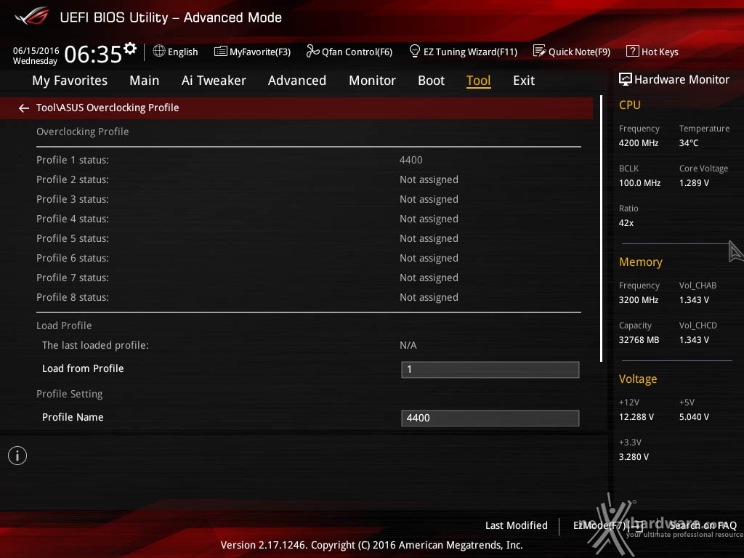Click the Hot Keys question mark icon
Viewport: 744px width, 558px height.
[633, 51]
